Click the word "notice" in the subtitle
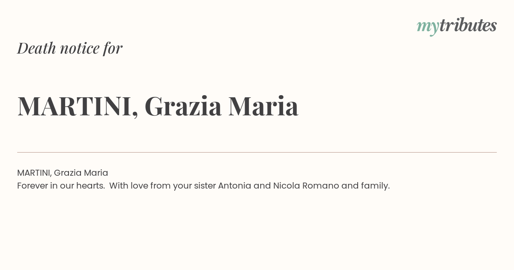 (x=80, y=48)
